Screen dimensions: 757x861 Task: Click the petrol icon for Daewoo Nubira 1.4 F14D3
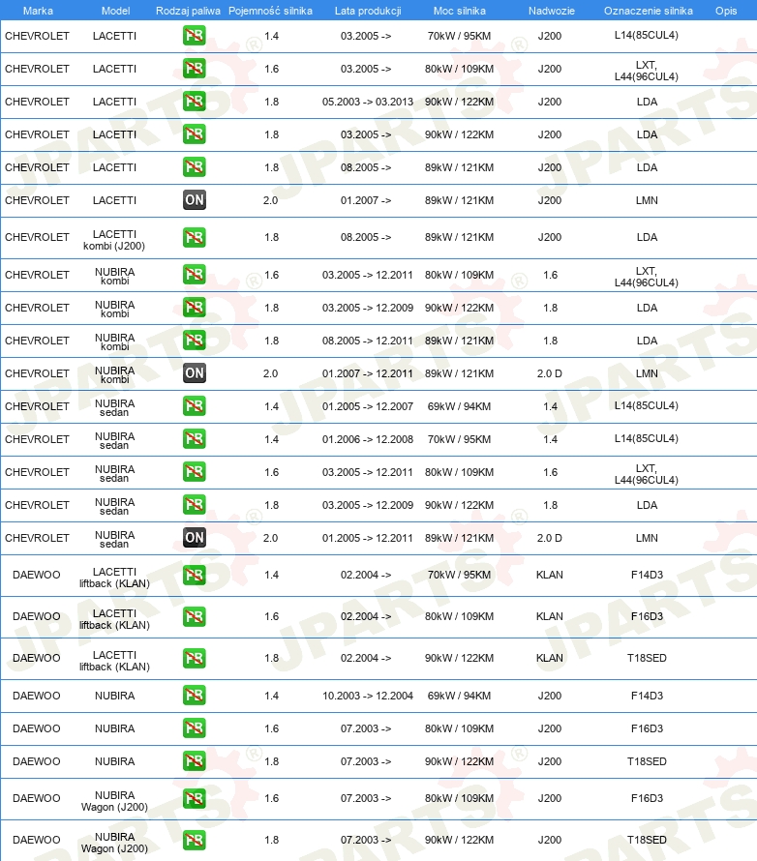click(x=195, y=696)
